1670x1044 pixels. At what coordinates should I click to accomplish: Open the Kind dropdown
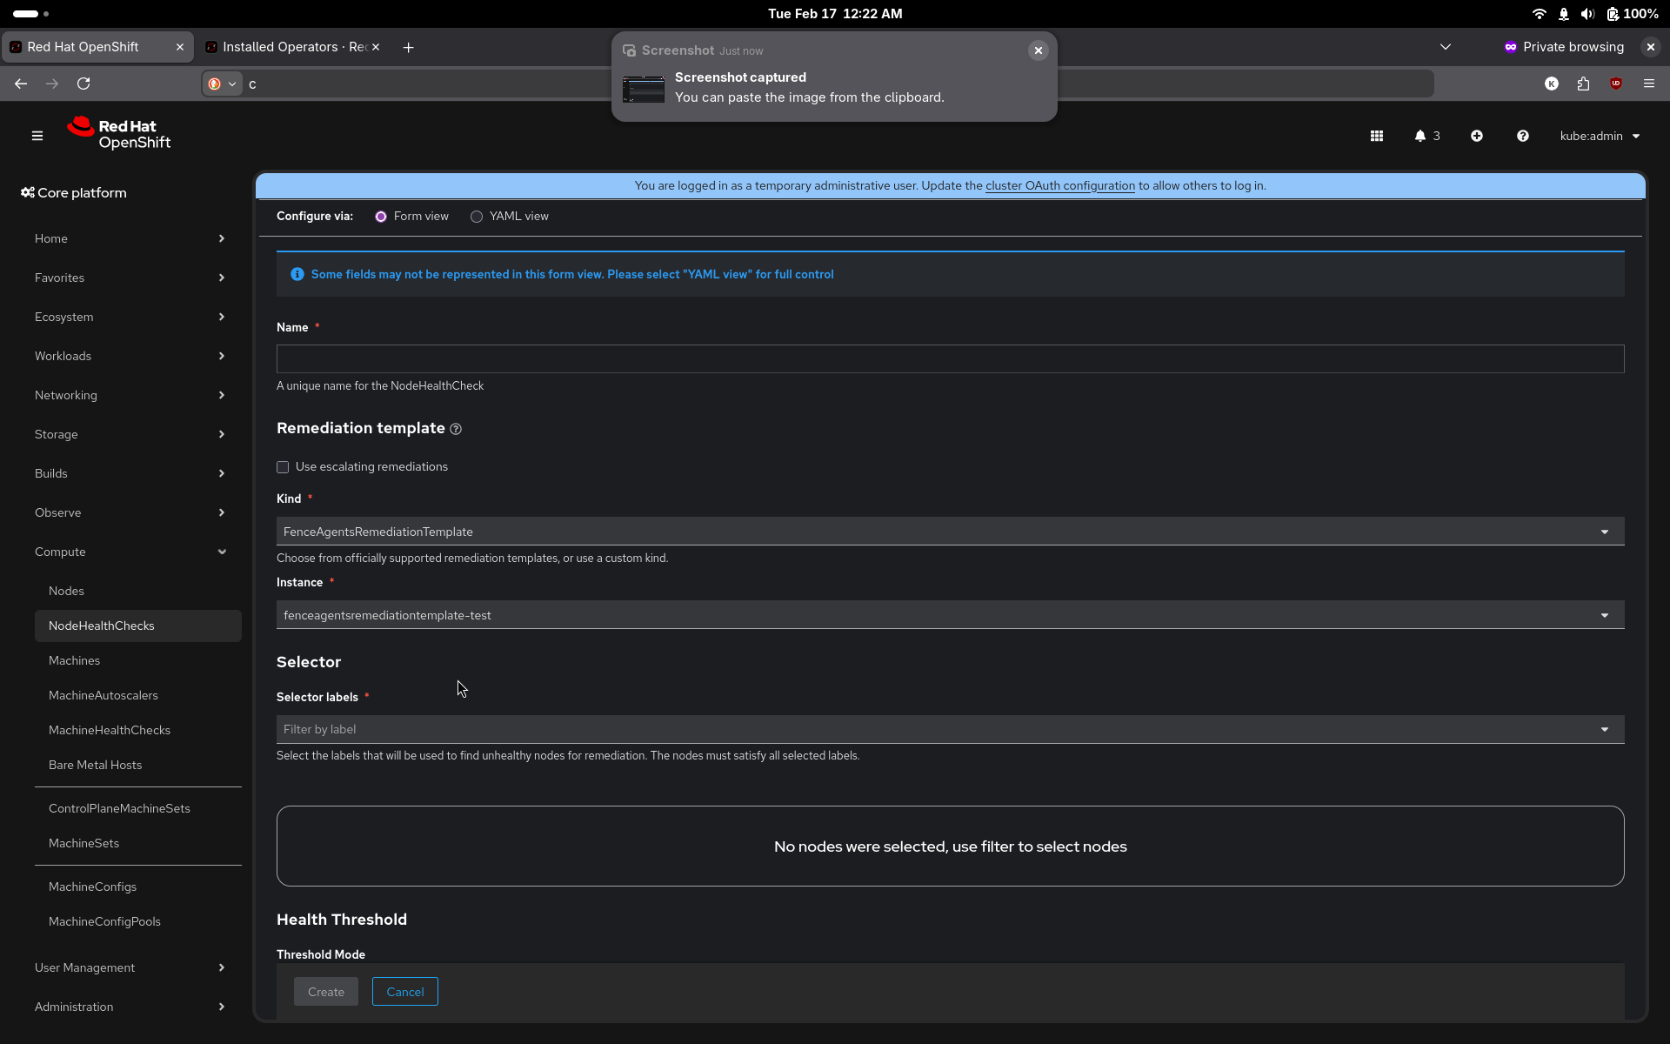(950, 532)
